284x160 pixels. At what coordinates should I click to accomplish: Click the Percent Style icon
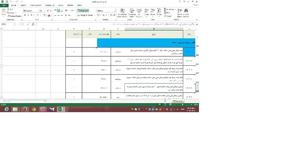tap(104, 15)
